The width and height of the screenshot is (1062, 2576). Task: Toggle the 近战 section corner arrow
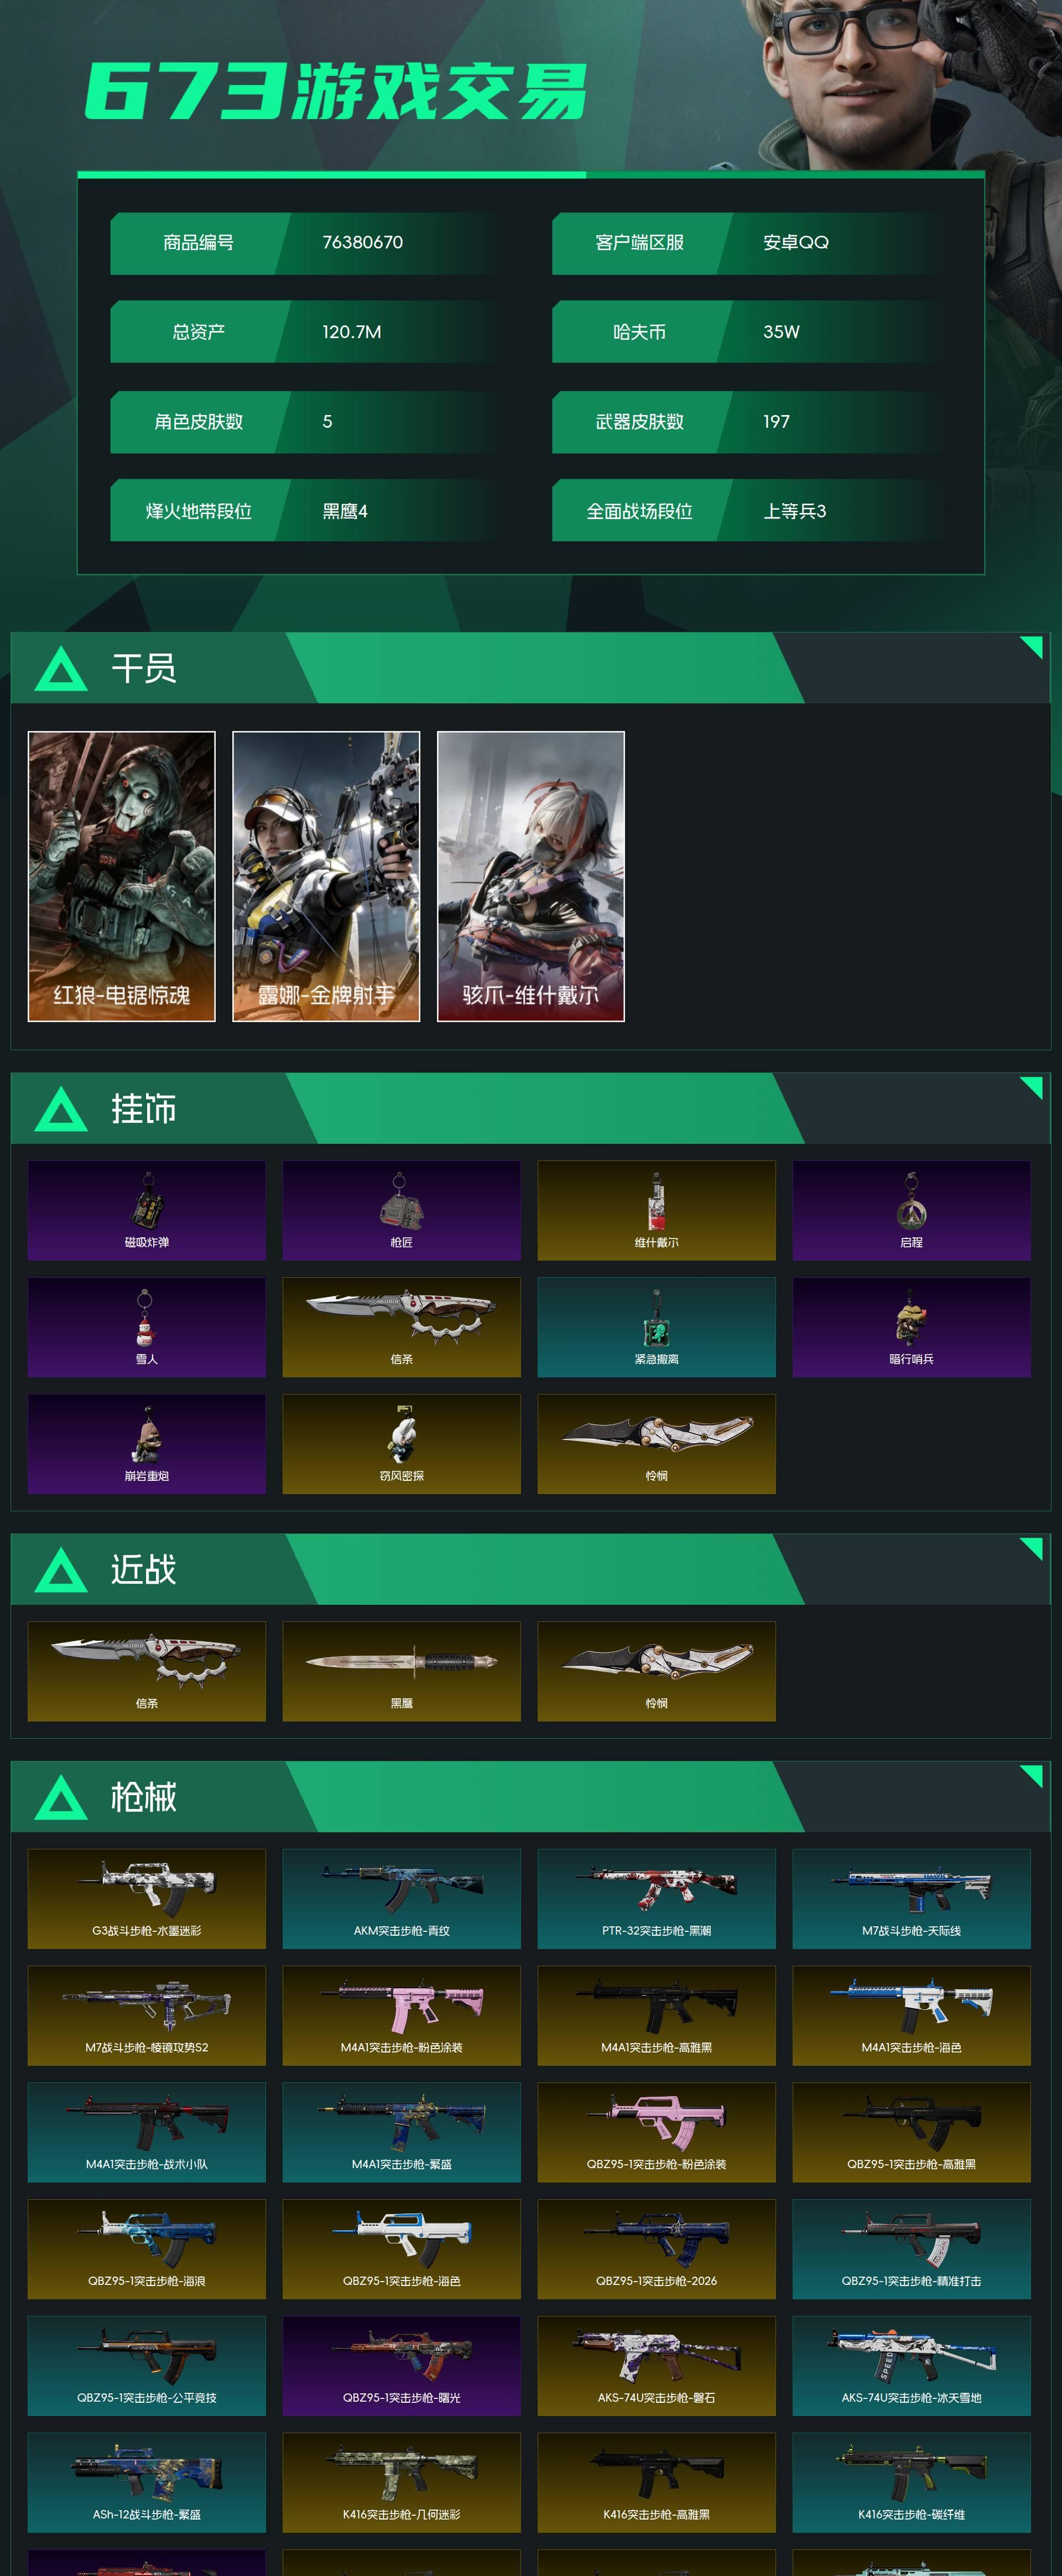click(1031, 1549)
